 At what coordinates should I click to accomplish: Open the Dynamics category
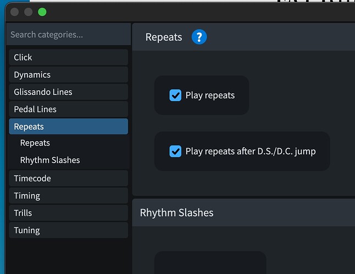coord(68,75)
